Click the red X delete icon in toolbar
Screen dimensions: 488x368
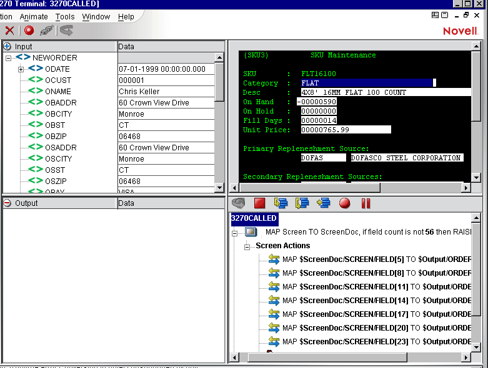(x=9, y=30)
